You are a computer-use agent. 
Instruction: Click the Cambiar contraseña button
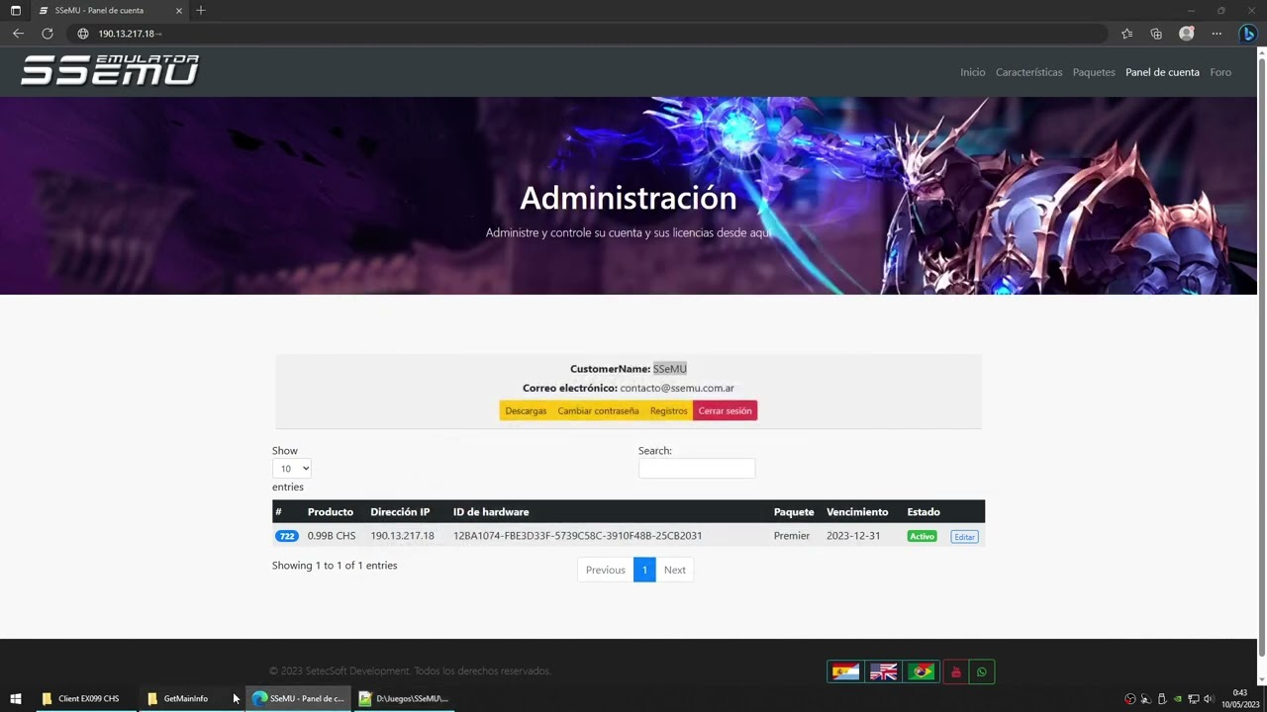tap(598, 410)
